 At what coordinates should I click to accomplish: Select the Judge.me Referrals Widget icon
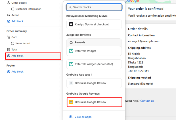click(x=71, y=51)
